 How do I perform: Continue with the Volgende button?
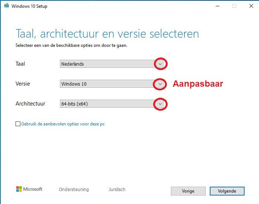pos(227,191)
